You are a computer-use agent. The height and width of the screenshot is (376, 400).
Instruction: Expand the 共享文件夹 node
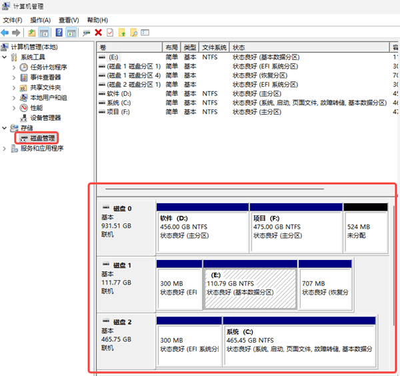[x=14, y=88]
